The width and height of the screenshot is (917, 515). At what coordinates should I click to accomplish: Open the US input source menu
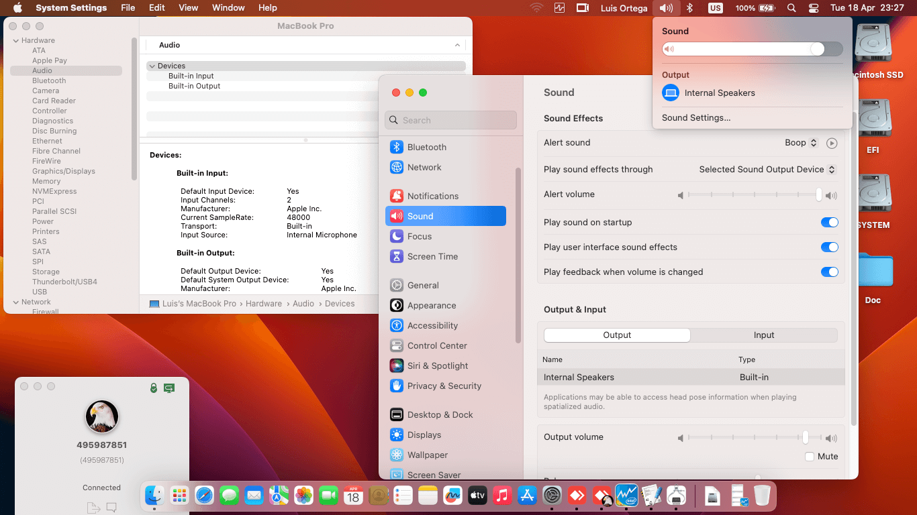pos(716,8)
